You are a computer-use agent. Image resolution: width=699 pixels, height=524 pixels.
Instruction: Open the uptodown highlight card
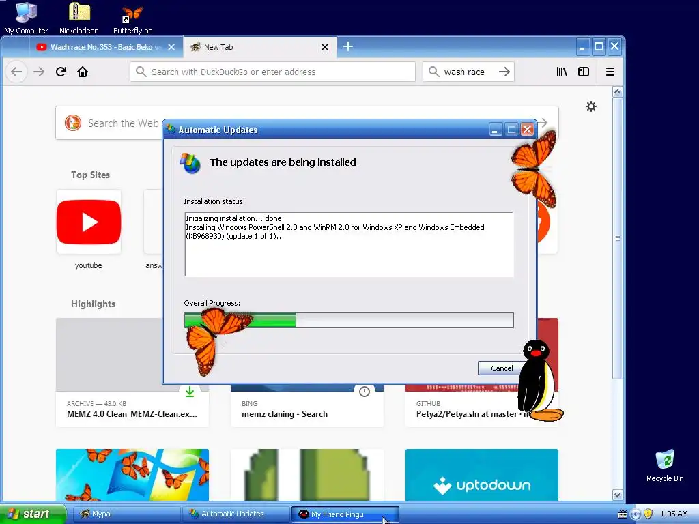(481, 475)
